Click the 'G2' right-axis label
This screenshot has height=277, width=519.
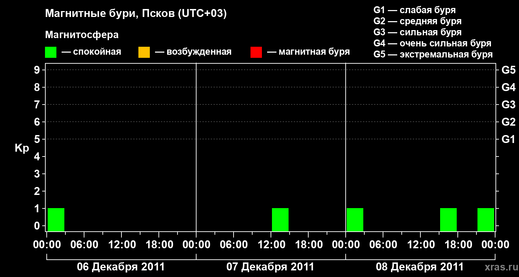coord(509,122)
